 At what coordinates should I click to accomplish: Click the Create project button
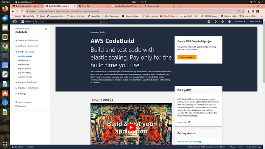click(x=187, y=57)
